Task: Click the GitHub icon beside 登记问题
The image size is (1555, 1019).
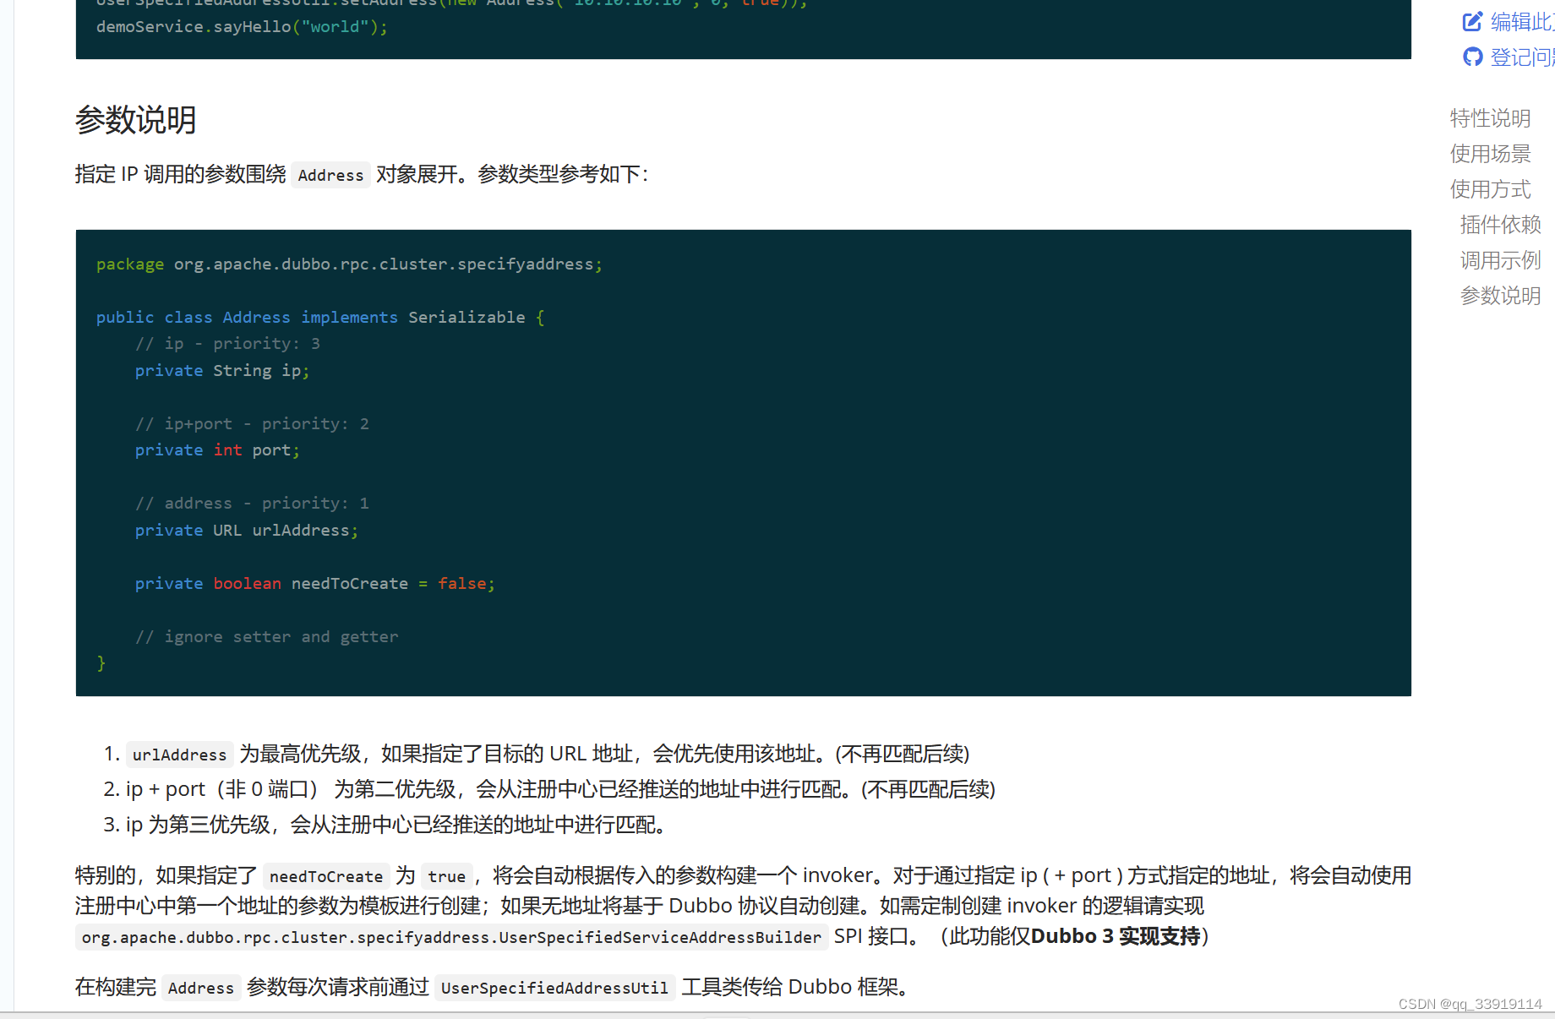Action: point(1473,57)
